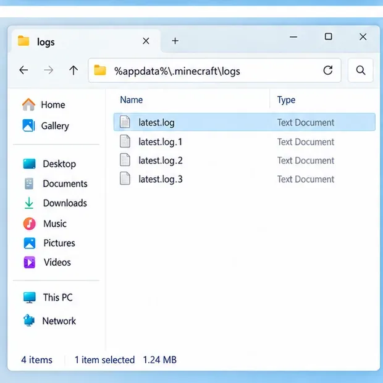The width and height of the screenshot is (383, 383).
Task: Click Text Document type for latest.log.2
Action: point(306,161)
